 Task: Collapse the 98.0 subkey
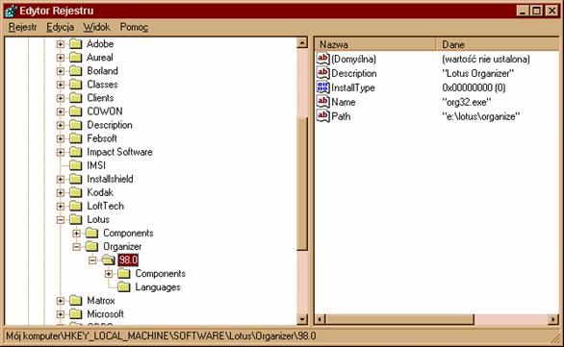click(92, 260)
